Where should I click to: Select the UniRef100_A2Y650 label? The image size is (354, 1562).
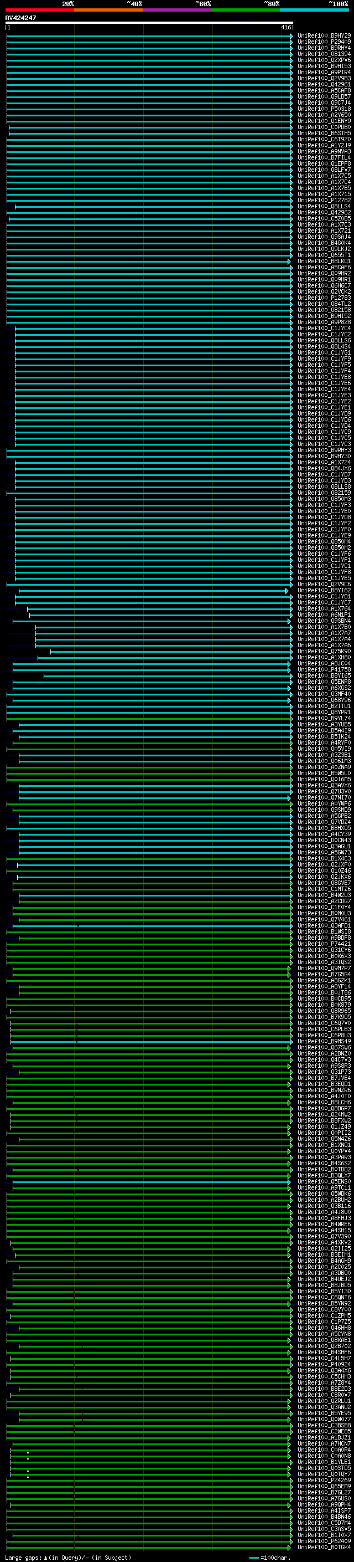tap(324, 115)
